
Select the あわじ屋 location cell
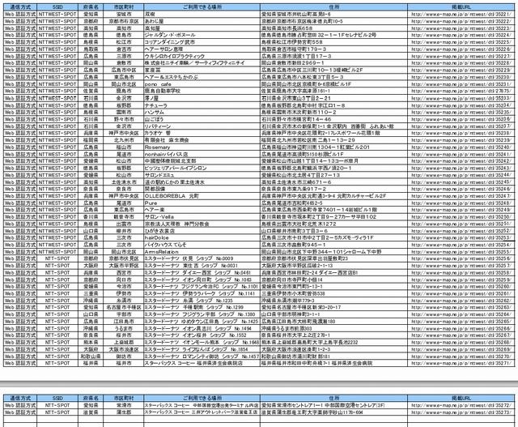click(202, 21)
